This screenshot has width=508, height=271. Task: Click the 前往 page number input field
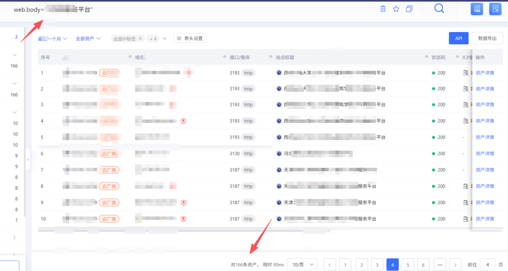click(488, 265)
